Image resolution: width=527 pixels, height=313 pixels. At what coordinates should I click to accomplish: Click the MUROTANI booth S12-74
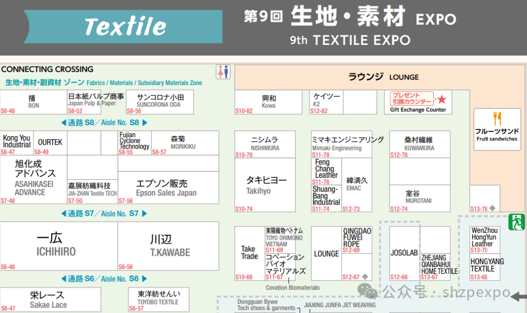(420, 198)
